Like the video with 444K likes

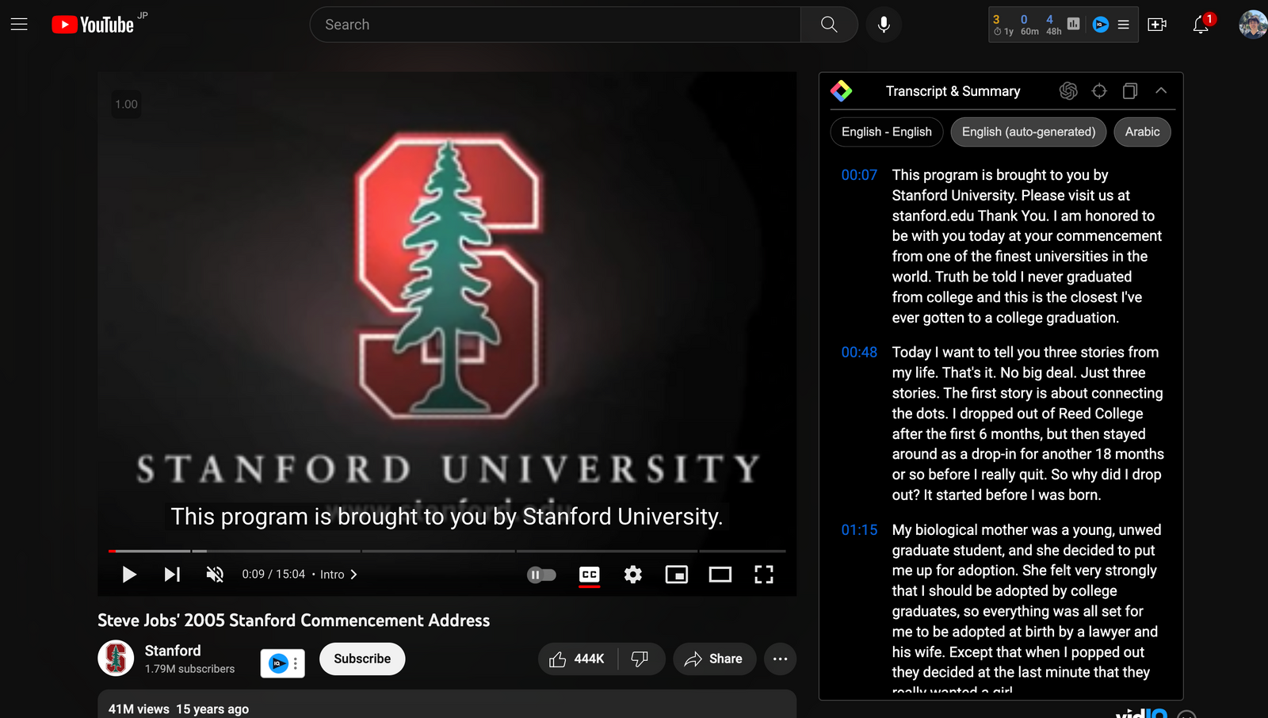coord(577,659)
